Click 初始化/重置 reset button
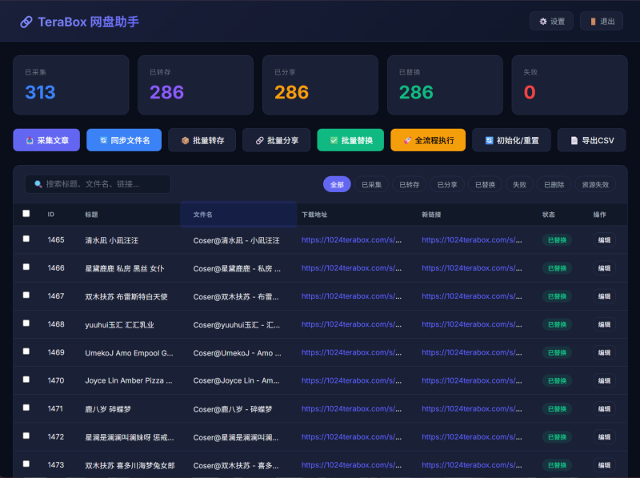Viewport: 640px width, 478px height. tap(511, 140)
